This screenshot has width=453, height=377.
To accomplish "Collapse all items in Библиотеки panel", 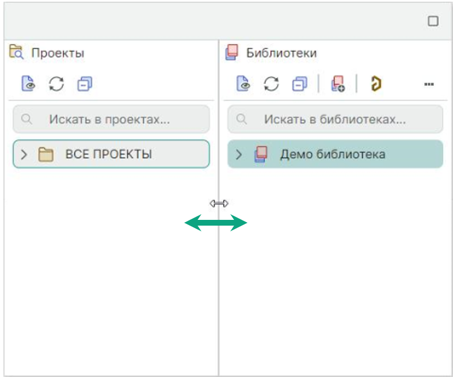I will pyautogui.click(x=299, y=84).
